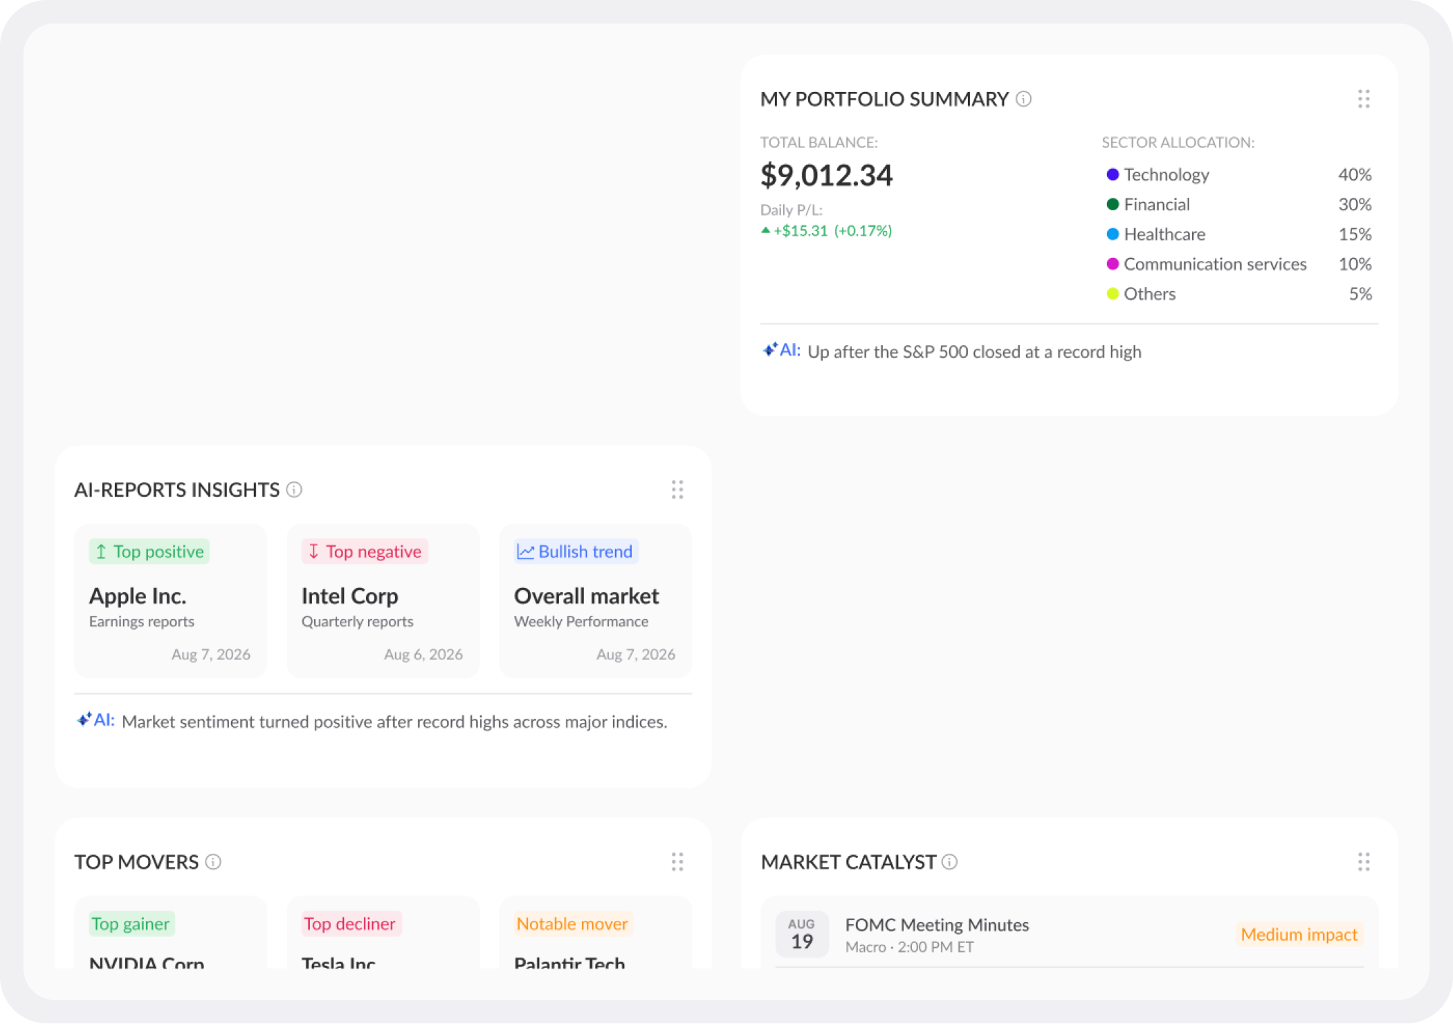Screen dimensions: 1453x1024
Task: Click the 5% Others allocation value
Action: 1360,293
